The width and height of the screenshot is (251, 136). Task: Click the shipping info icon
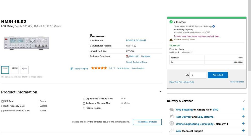click(214, 26)
